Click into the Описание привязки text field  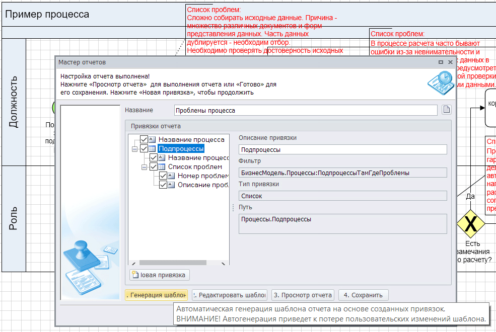tap(342, 149)
